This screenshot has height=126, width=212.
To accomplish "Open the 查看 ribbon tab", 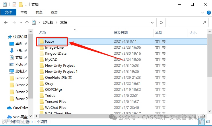I will pyautogui.click(x=54, y=12).
